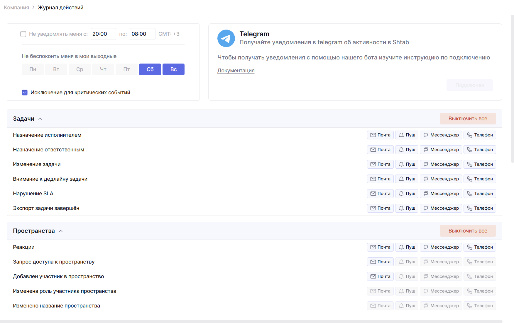Screen dimensions: 514x323
Task: Go to Компания in breadcrumb
Action: [16, 8]
